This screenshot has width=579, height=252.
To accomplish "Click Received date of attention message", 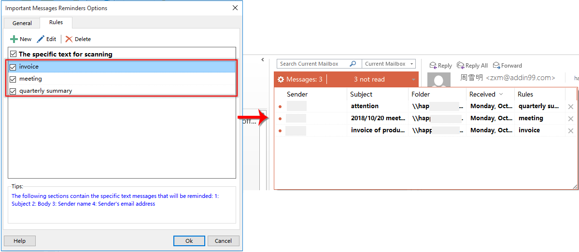I will coord(492,106).
